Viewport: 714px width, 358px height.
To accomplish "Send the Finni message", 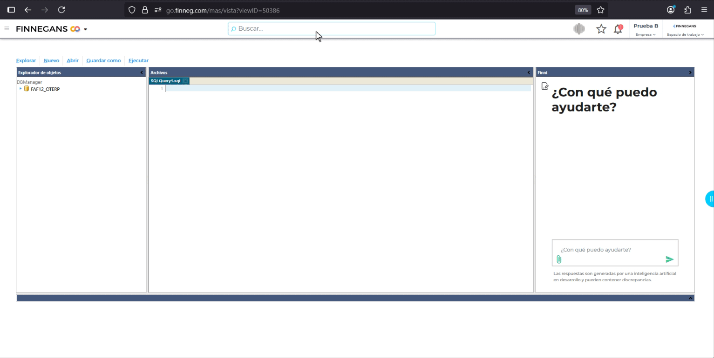I will point(669,259).
